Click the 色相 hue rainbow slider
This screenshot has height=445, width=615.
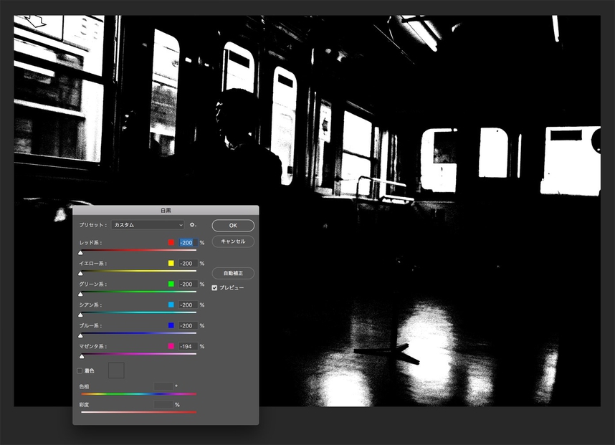[138, 393]
